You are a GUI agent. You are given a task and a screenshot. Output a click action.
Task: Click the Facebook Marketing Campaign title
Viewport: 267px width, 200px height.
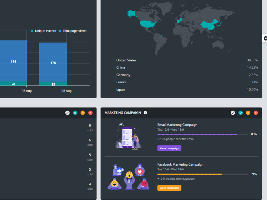coord(180,164)
